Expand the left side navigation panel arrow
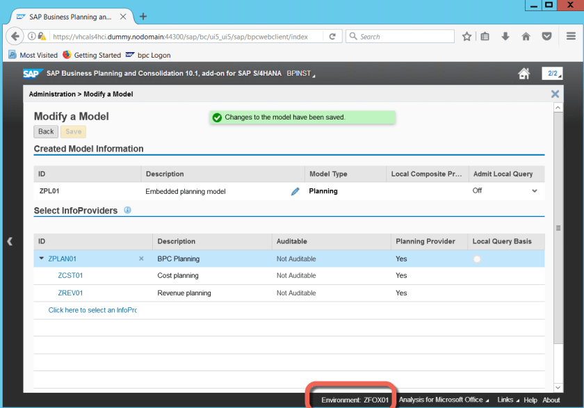584x408 pixels. (10, 241)
